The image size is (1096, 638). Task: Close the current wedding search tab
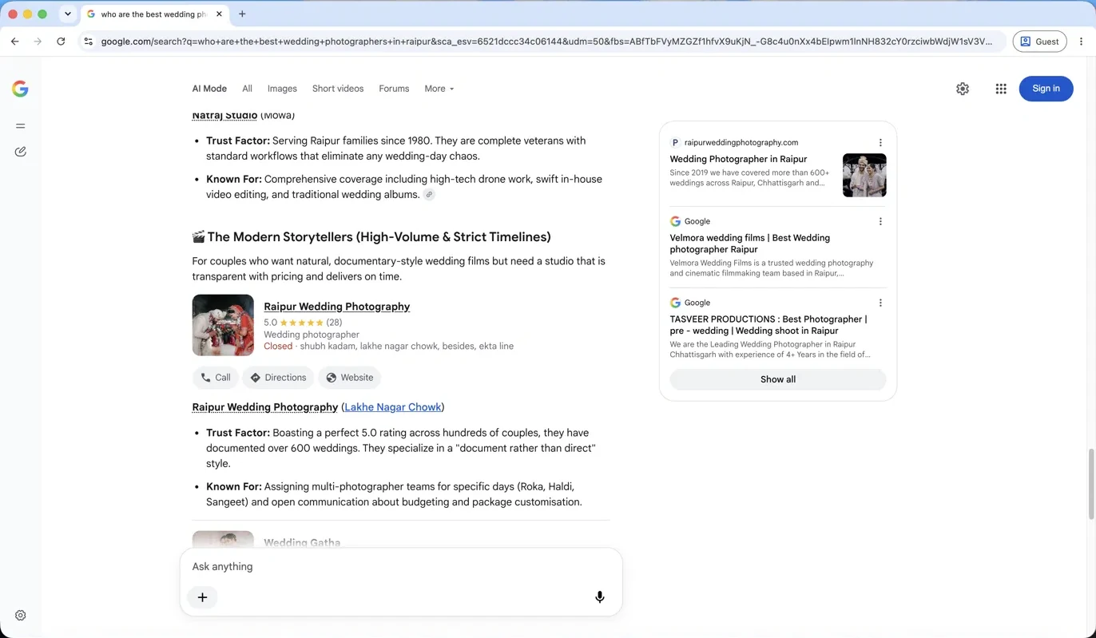pos(219,14)
